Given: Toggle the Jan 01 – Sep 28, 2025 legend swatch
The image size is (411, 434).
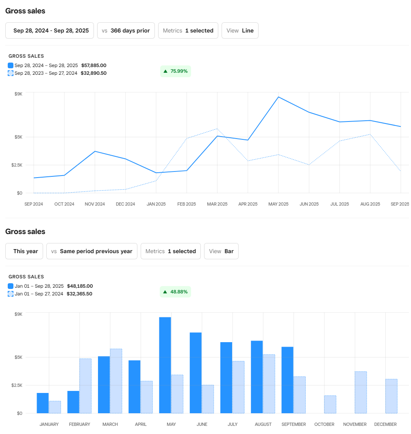Looking at the screenshot, I should pyautogui.click(x=11, y=286).
